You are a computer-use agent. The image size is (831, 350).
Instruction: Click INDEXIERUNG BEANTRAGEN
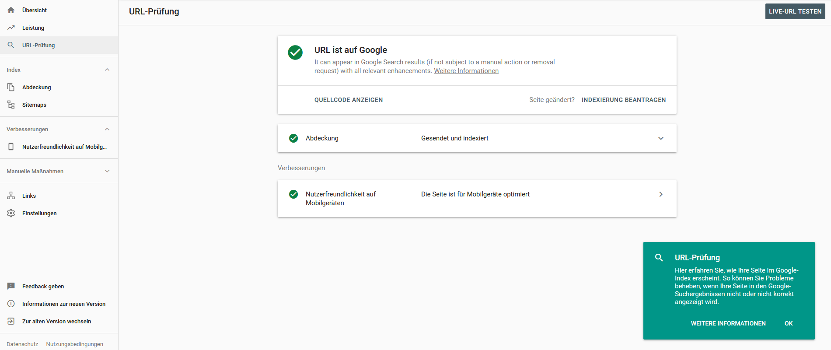coord(624,100)
